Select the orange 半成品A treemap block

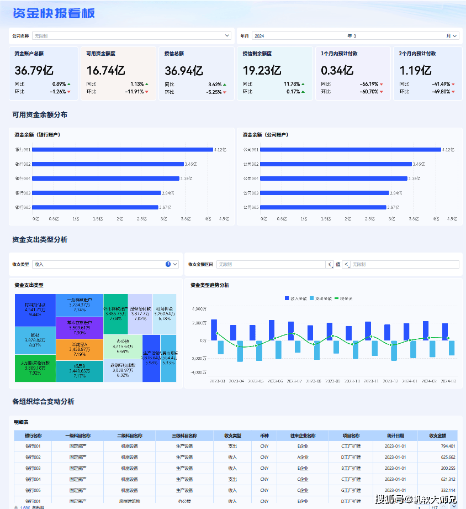pyautogui.click(x=80, y=349)
